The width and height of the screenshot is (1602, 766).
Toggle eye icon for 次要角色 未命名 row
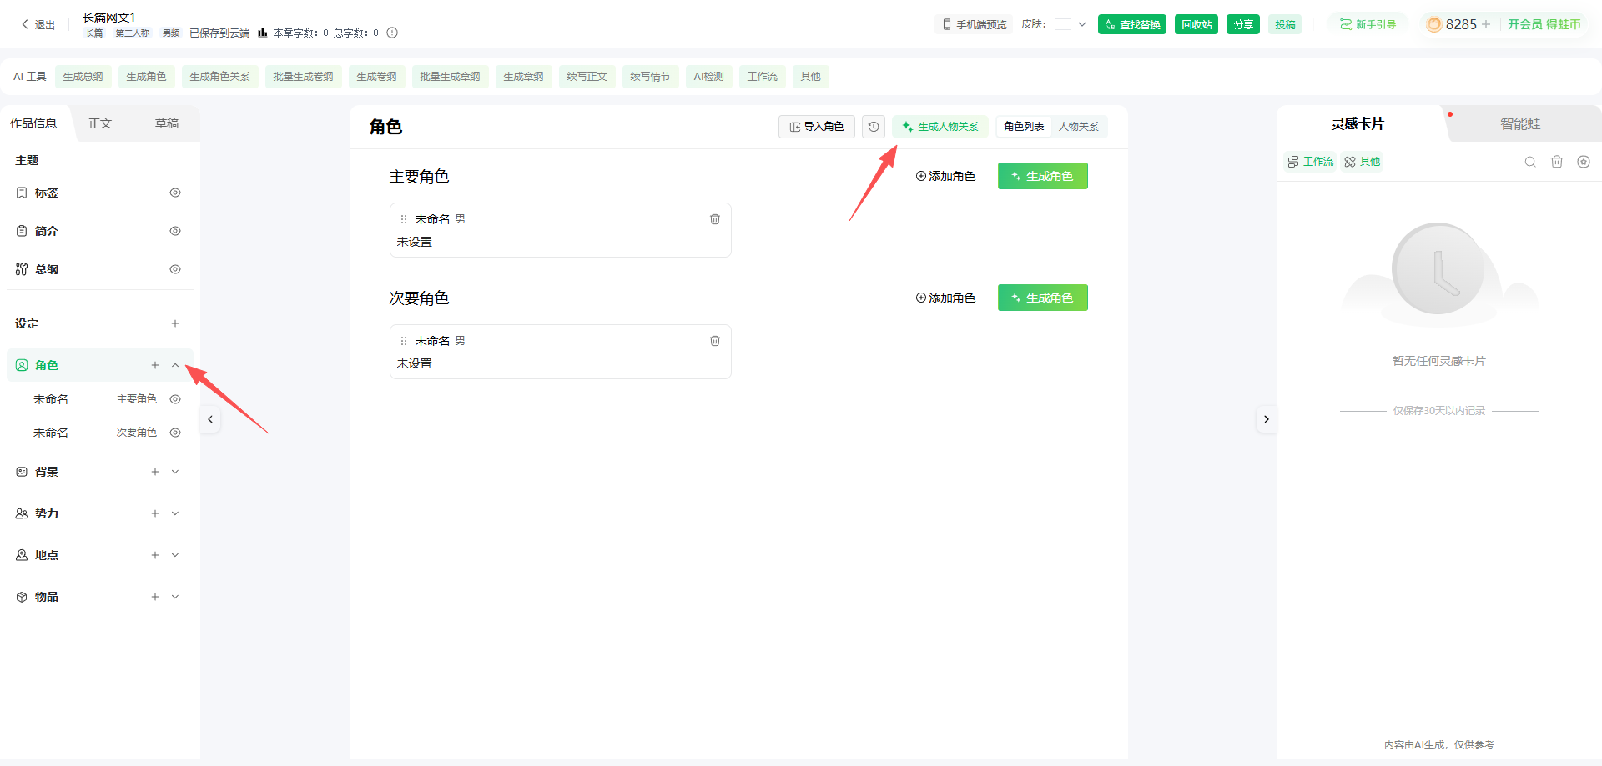point(175,433)
